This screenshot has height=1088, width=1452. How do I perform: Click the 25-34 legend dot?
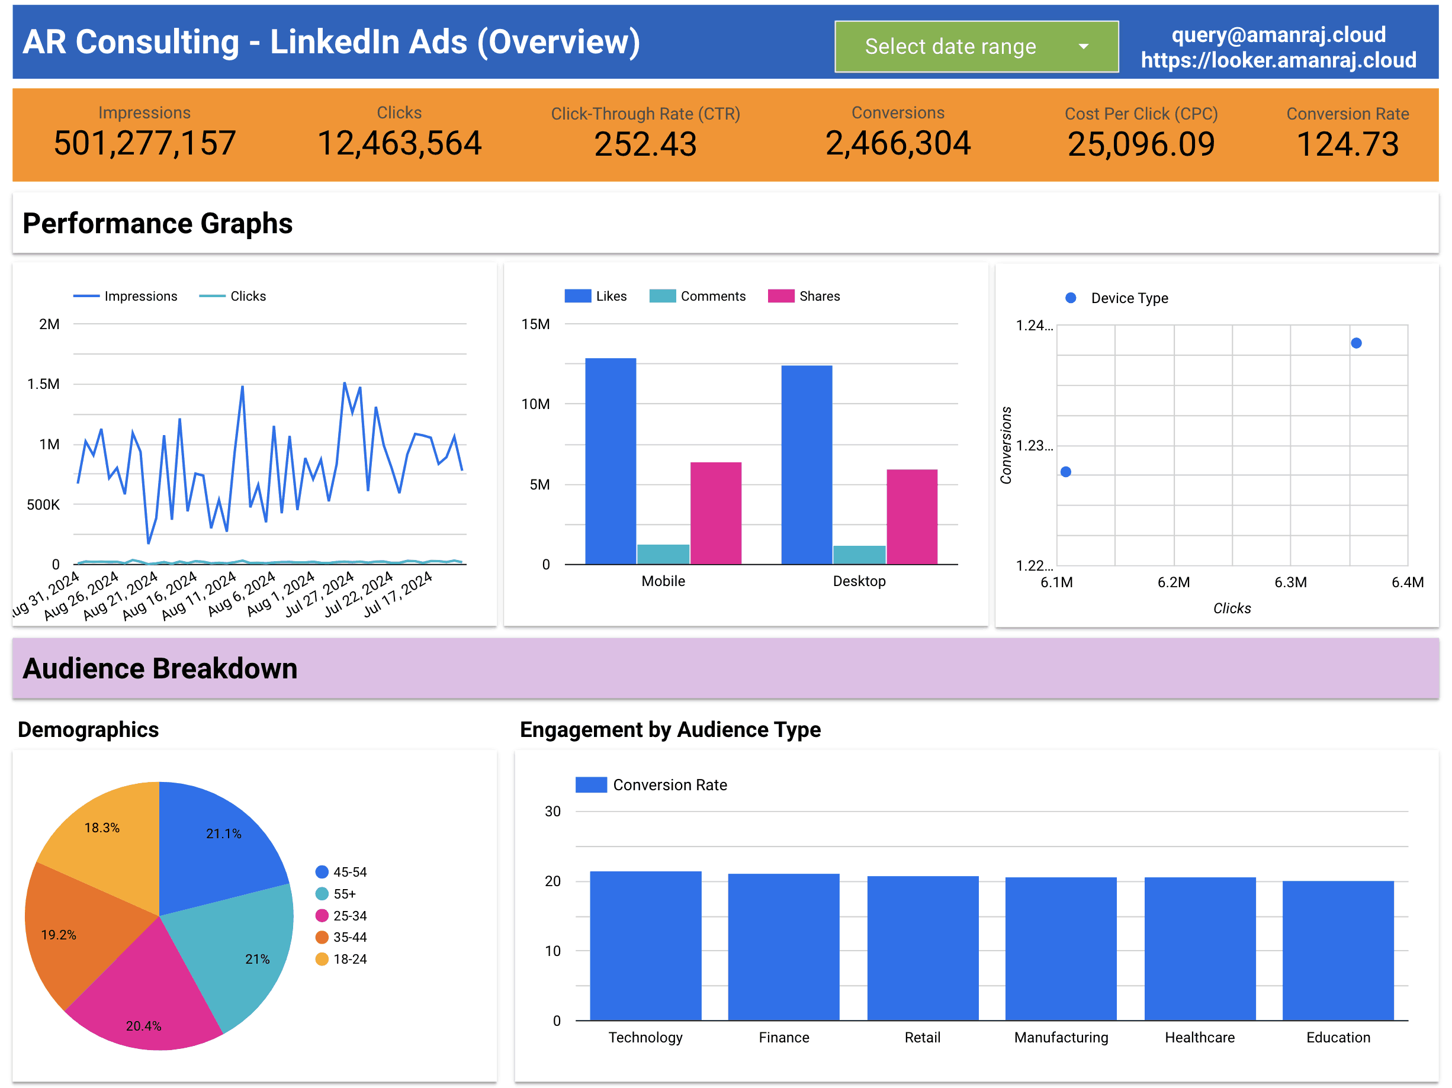(321, 915)
